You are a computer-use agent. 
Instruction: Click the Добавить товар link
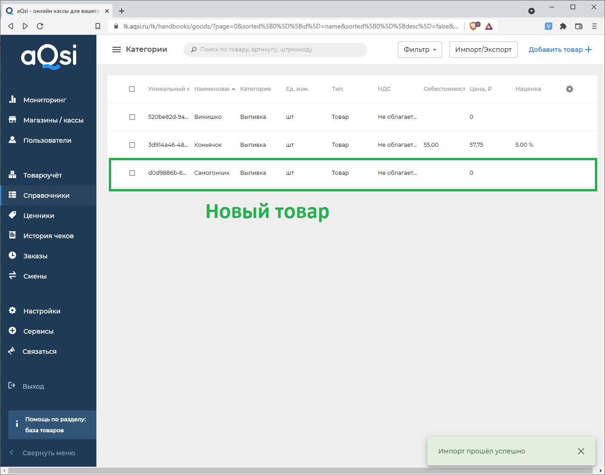(x=559, y=49)
